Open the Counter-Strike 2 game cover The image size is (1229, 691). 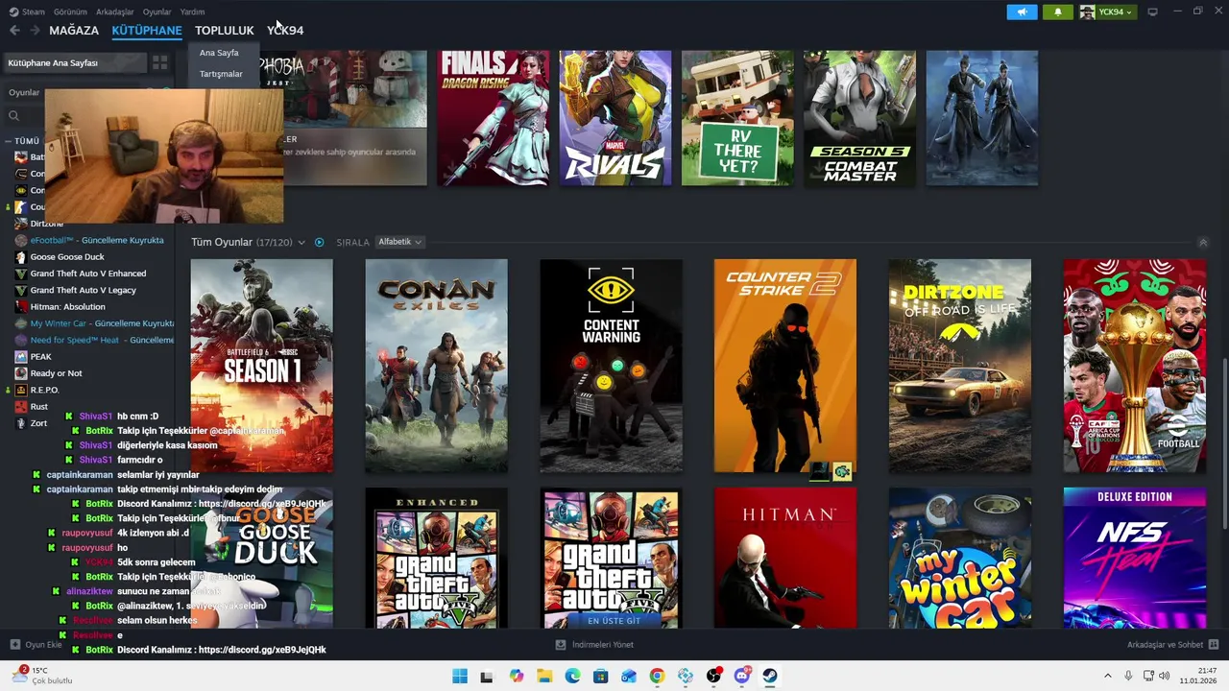coord(785,366)
